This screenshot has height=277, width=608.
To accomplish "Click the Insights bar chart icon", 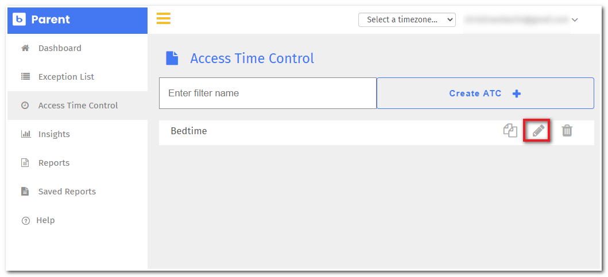I will [25, 134].
